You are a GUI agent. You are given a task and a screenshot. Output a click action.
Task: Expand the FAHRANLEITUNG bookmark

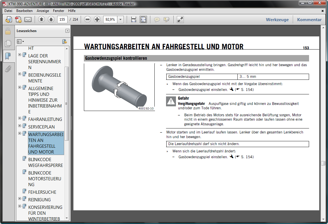coord(20,118)
